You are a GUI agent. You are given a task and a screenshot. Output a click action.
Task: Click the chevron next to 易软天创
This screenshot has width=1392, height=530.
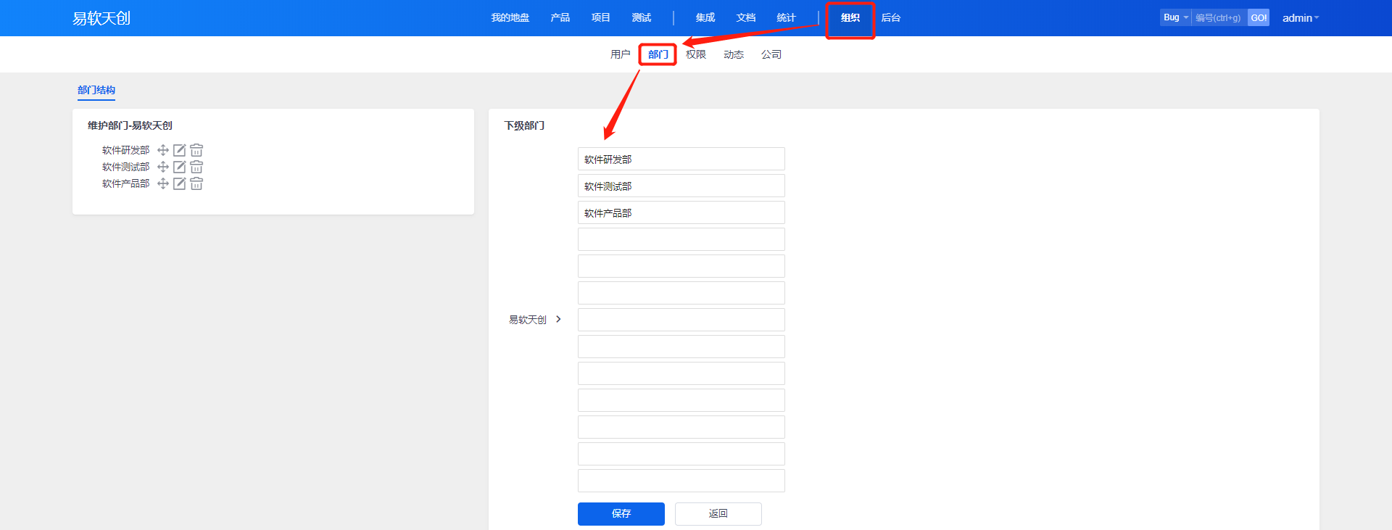[x=558, y=319]
